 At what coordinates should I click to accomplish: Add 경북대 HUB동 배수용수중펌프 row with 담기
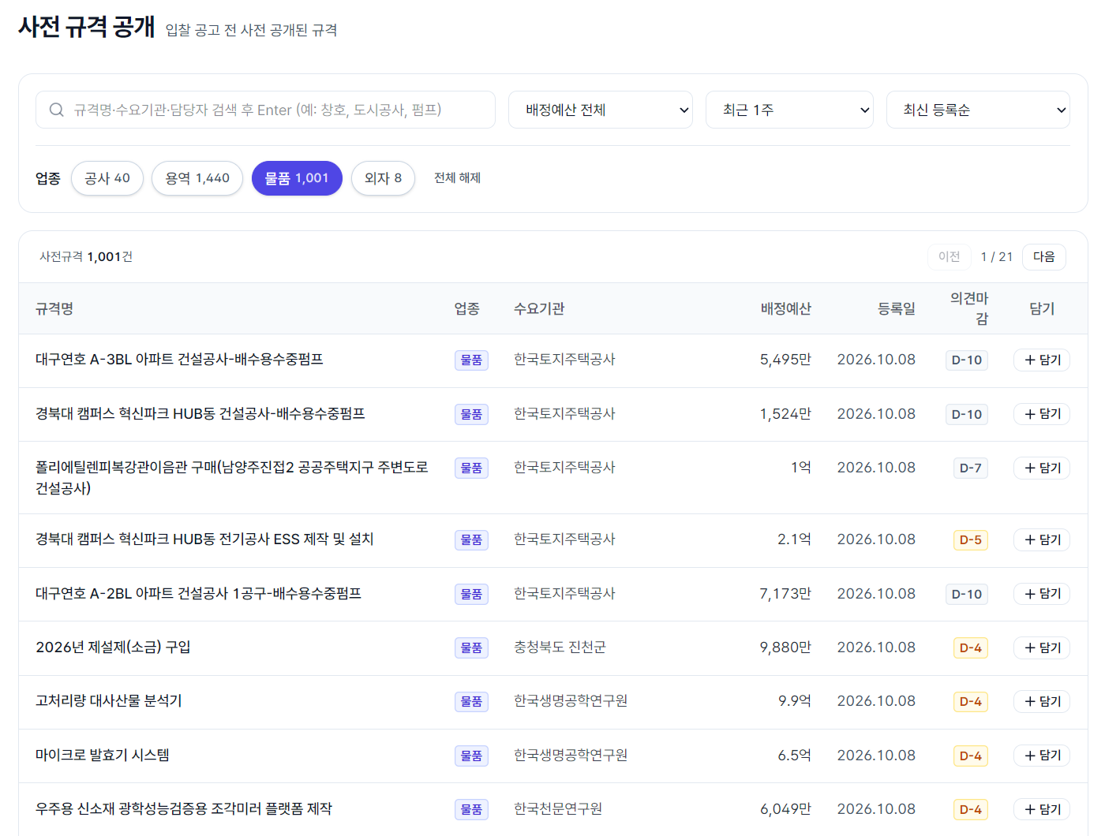pos(1042,414)
